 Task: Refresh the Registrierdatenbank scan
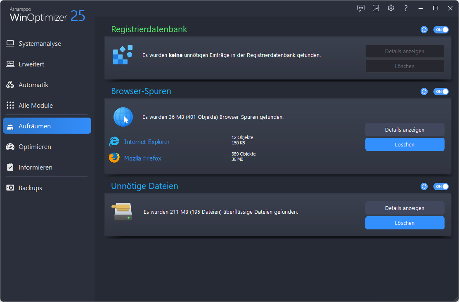pyautogui.click(x=424, y=30)
